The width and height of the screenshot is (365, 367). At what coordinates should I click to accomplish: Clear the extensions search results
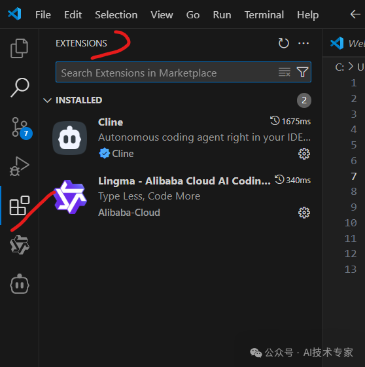coord(285,72)
